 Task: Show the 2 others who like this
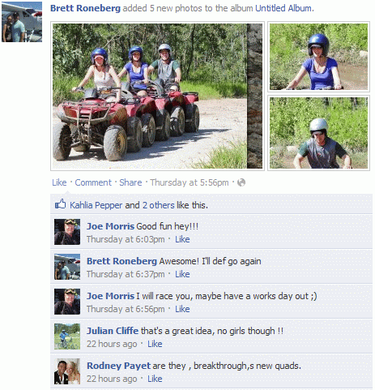(x=159, y=205)
